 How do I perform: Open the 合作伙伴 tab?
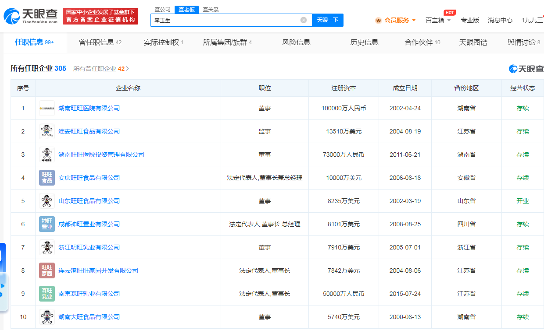click(x=422, y=42)
